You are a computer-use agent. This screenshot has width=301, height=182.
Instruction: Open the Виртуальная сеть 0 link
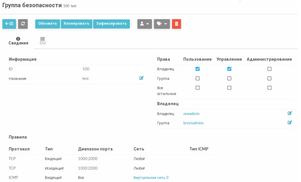tap(151, 178)
